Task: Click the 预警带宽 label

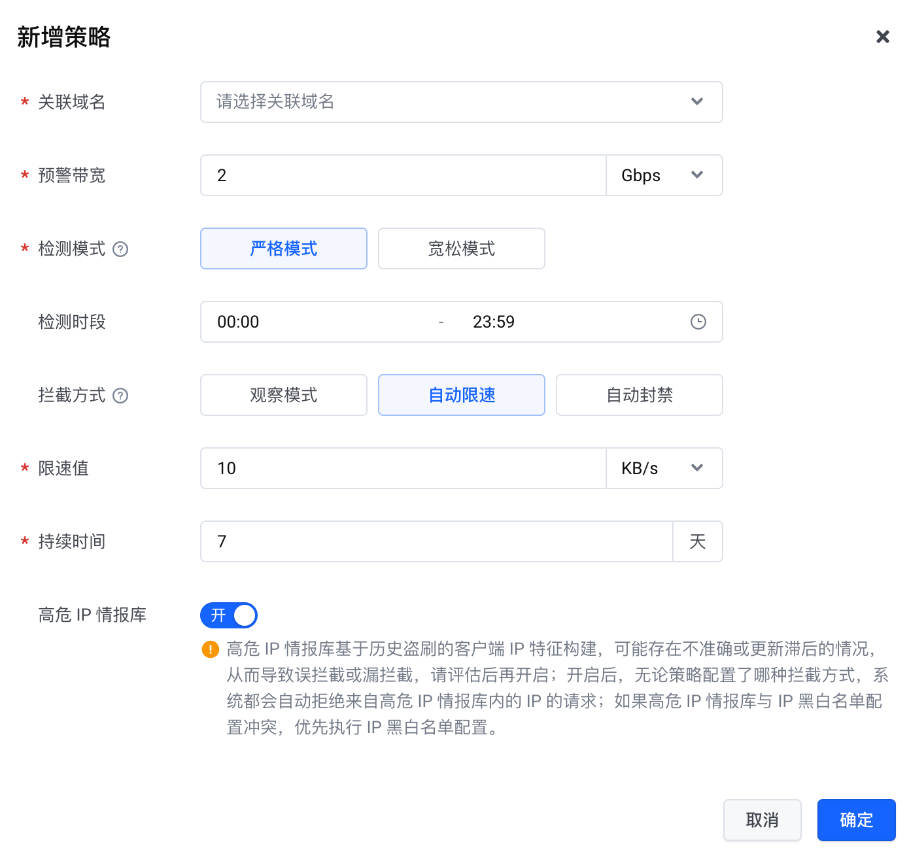Action: pos(72,175)
